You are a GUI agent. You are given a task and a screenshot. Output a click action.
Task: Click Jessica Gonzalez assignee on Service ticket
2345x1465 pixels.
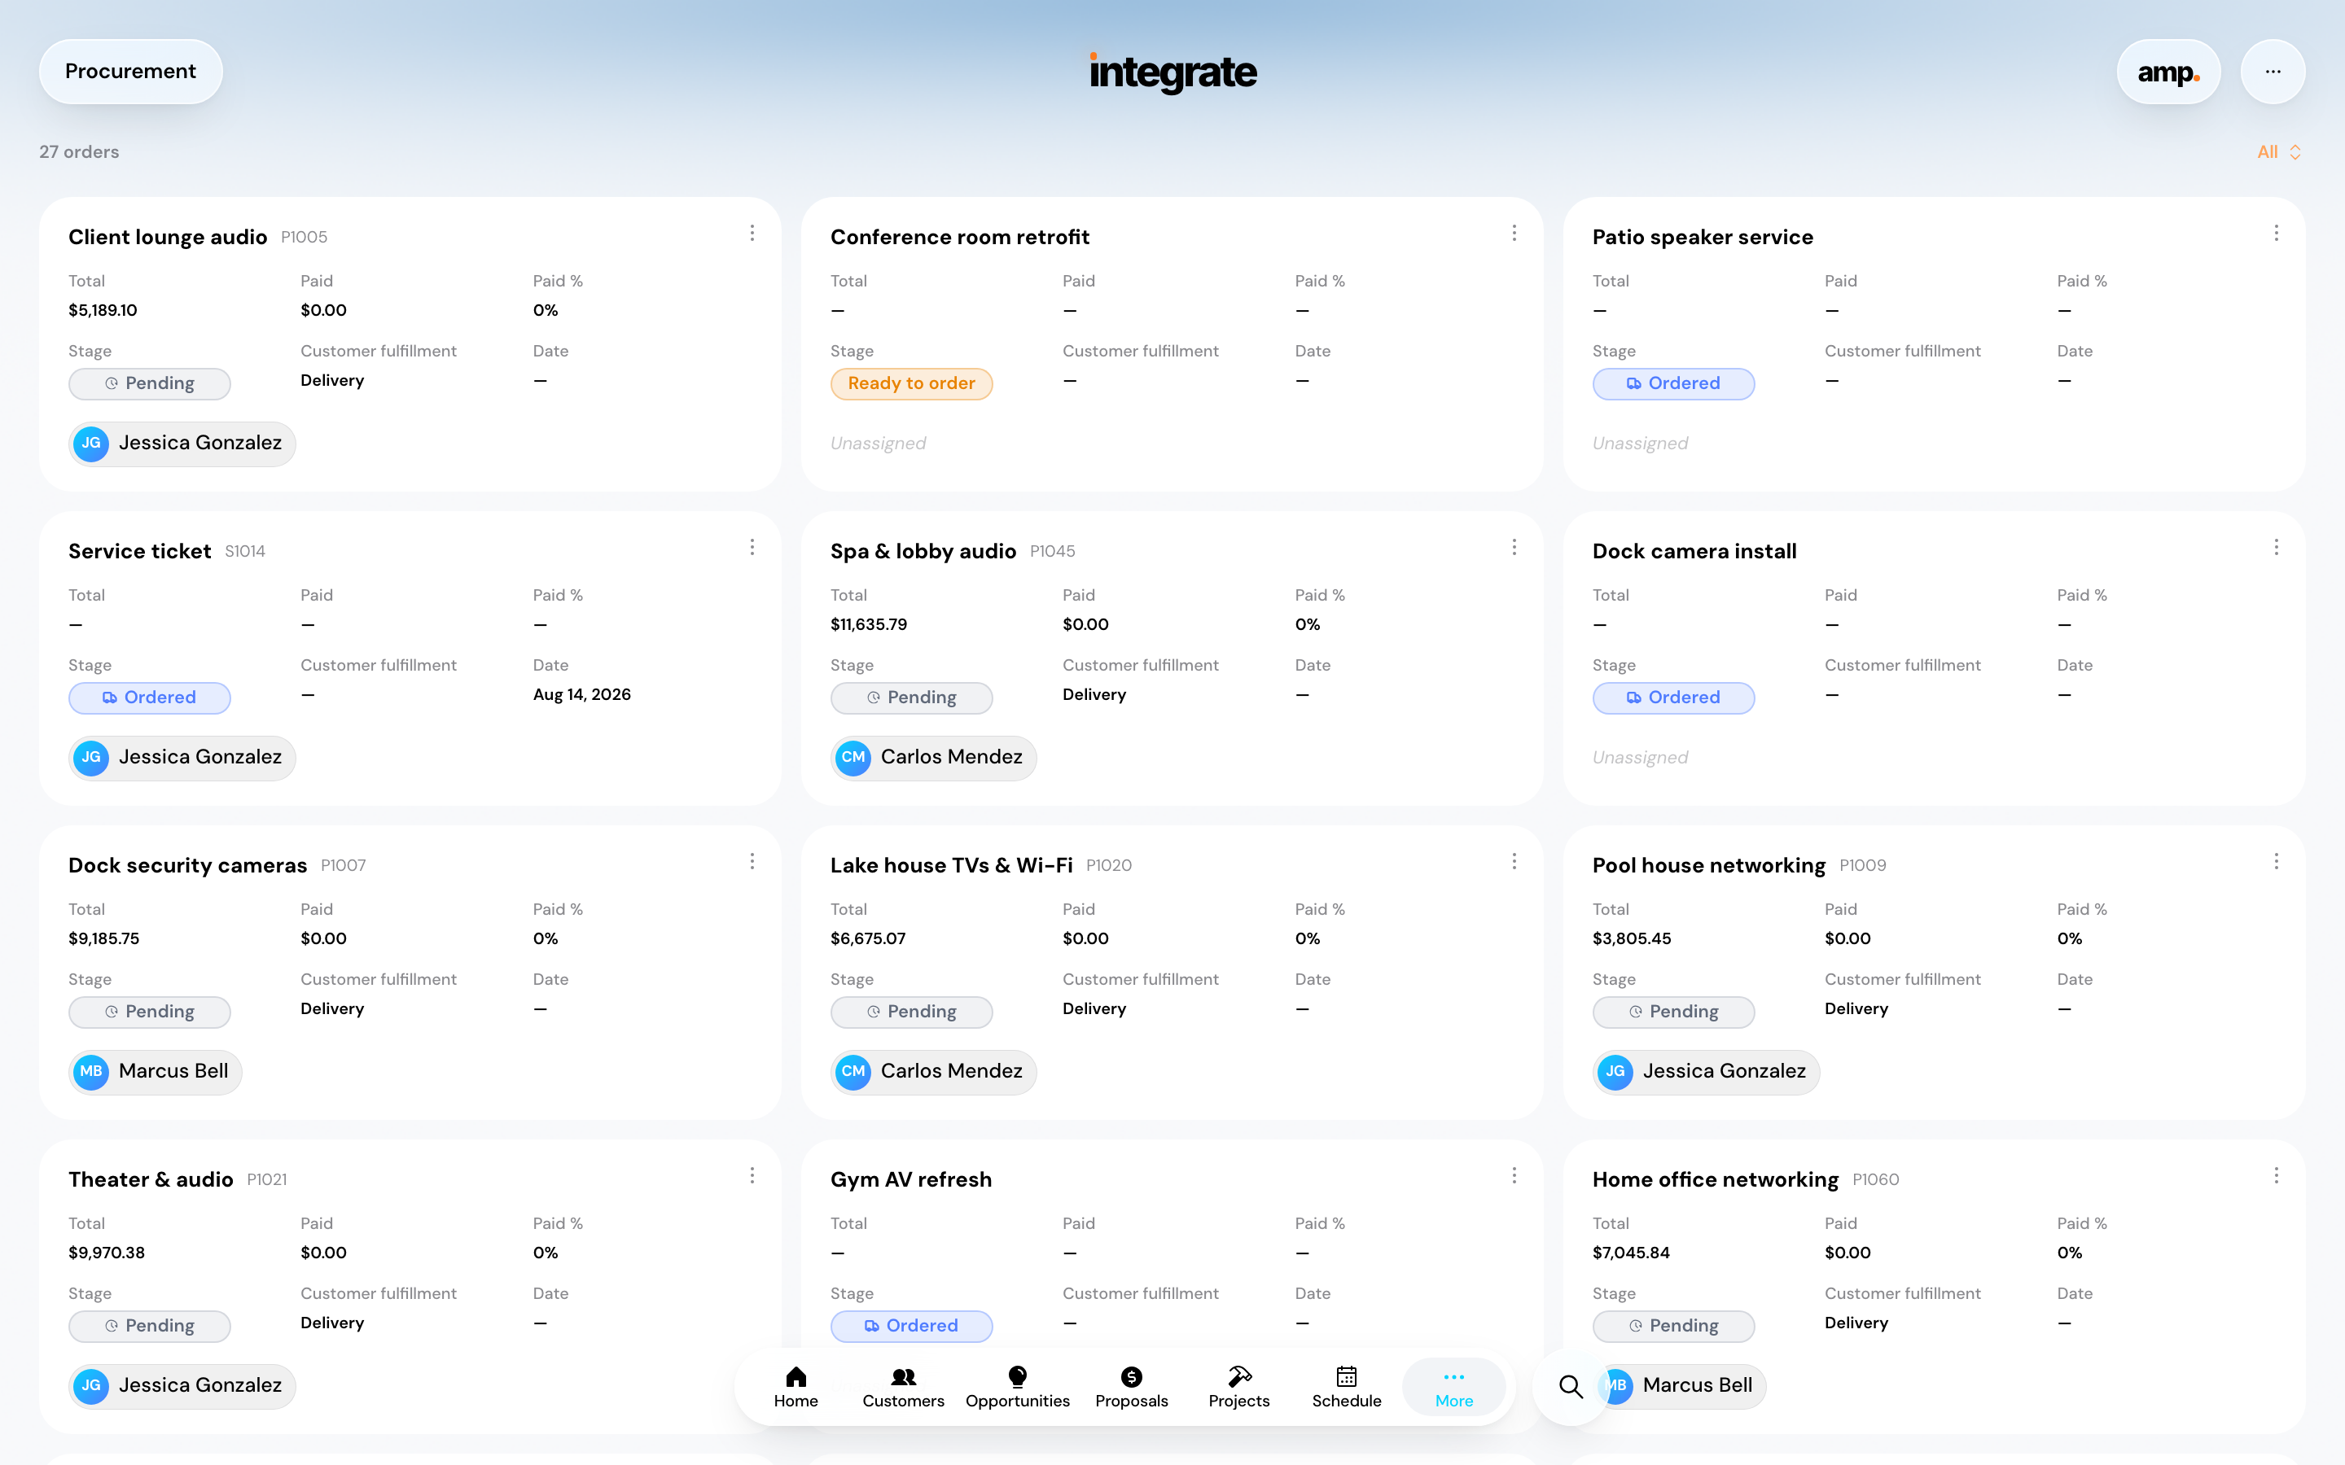coord(182,758)
